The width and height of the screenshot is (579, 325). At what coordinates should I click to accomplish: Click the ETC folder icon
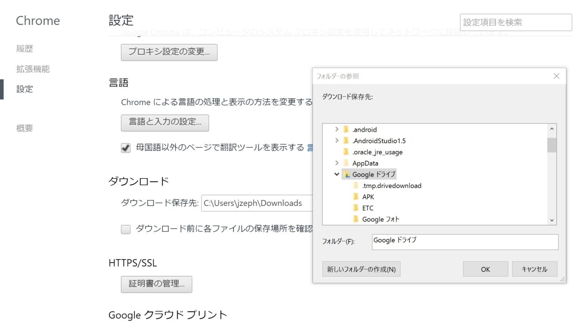(x=356, y=208)
